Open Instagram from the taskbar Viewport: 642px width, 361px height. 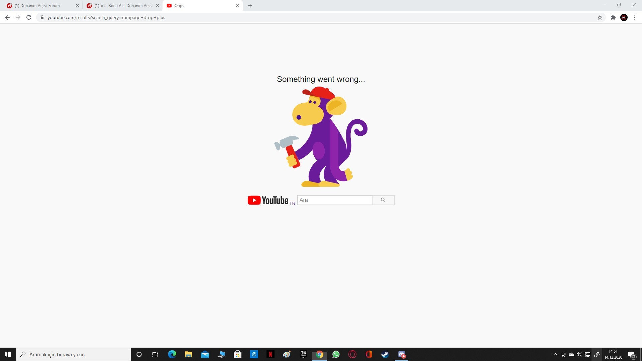(x=254, y=354)
